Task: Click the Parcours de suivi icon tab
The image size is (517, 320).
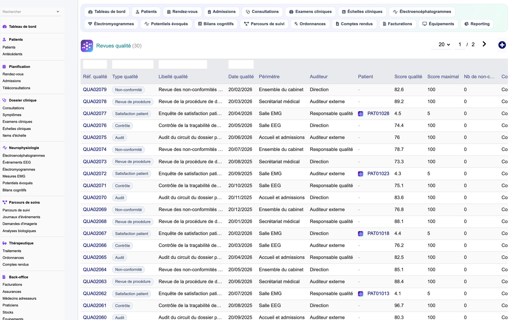Action: [x=246, y=24]
